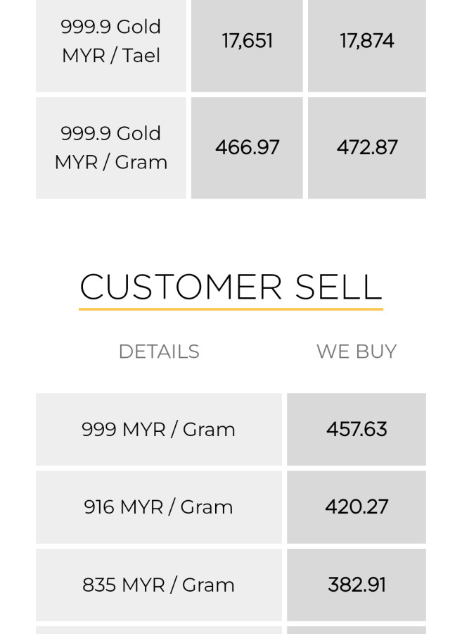This screenshot has width=462, height=634.
Task: Select the "916 MYR / Gram" row label
Action: click(158, 507)
